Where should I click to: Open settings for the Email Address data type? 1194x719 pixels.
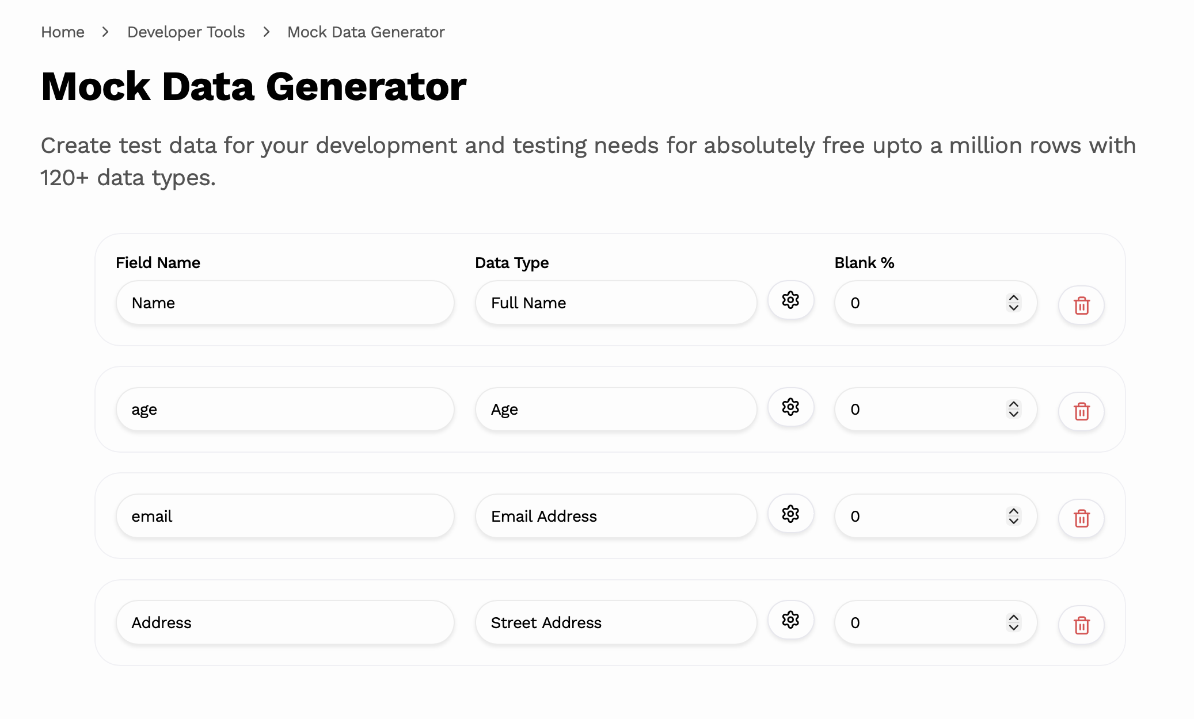point(790,514)
